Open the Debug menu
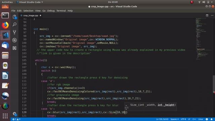Screen dimensions: 215x121 click(x=51, y=11)
